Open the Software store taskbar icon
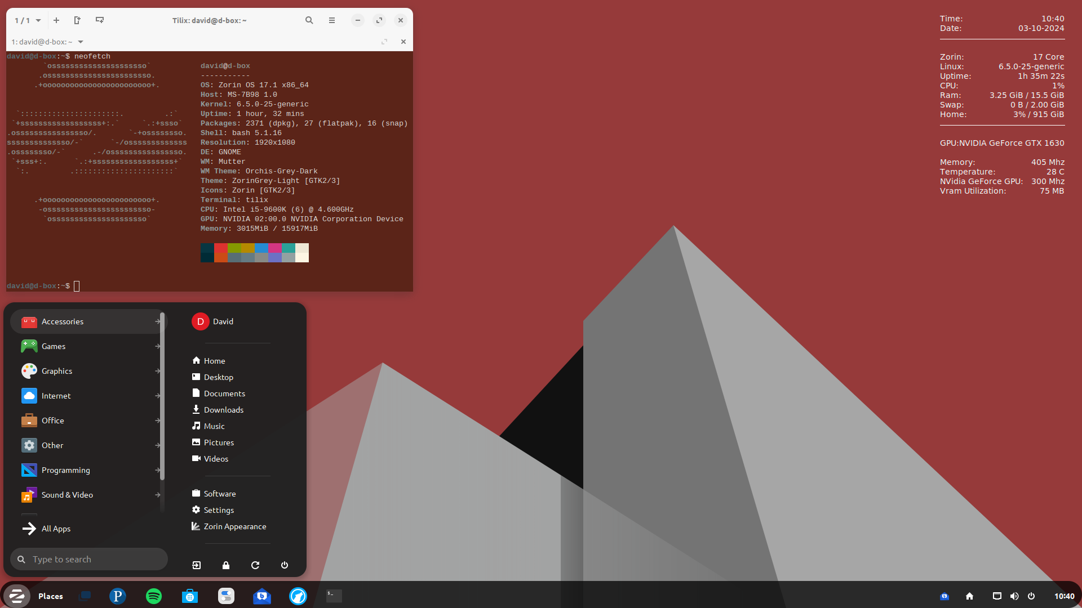The height and width of the screenshot is (608, 1082). pos(190,596)
